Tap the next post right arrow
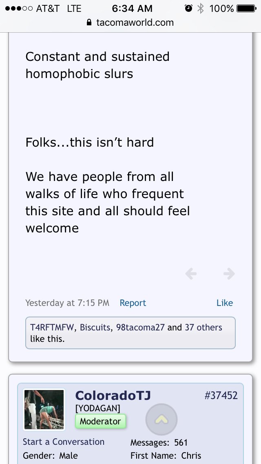Viewport: 261px width, 464px height. tap(229, 274)
